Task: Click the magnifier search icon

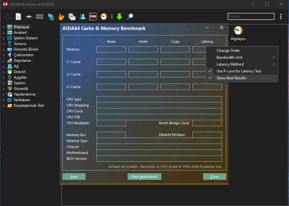Action: click(x=130, y=17)
